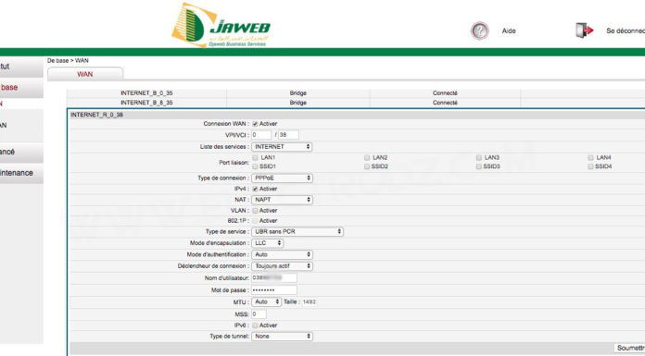
Task: Open the Maintenance sidebar menu
Action: 21,173
